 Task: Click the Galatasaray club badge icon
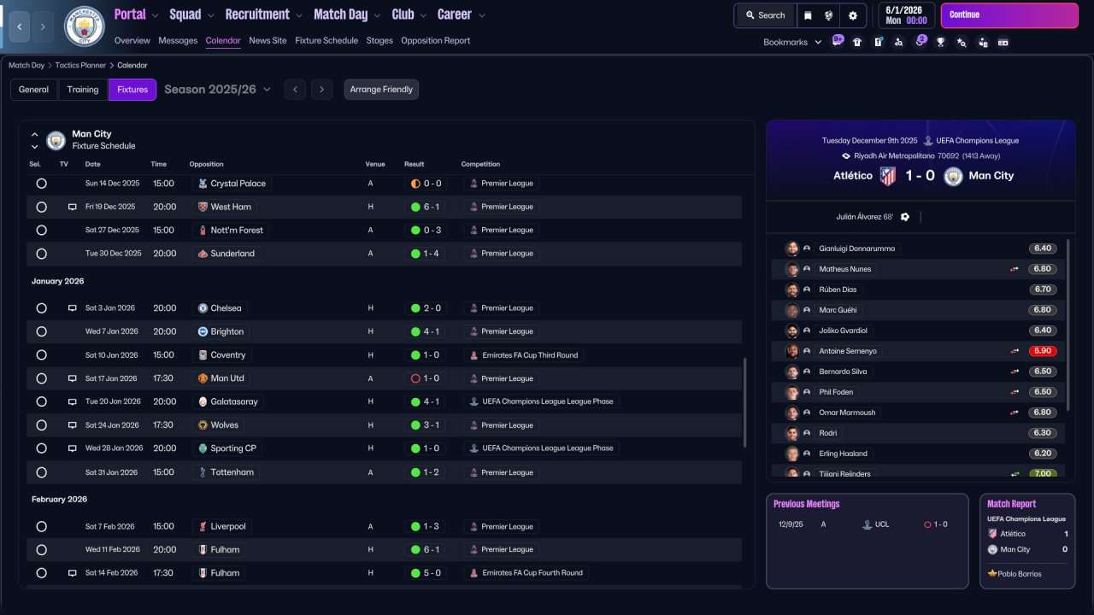coord(203,401)
